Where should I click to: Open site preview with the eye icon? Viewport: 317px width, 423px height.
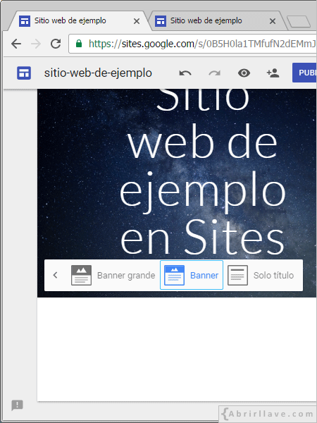coord(244,73)
